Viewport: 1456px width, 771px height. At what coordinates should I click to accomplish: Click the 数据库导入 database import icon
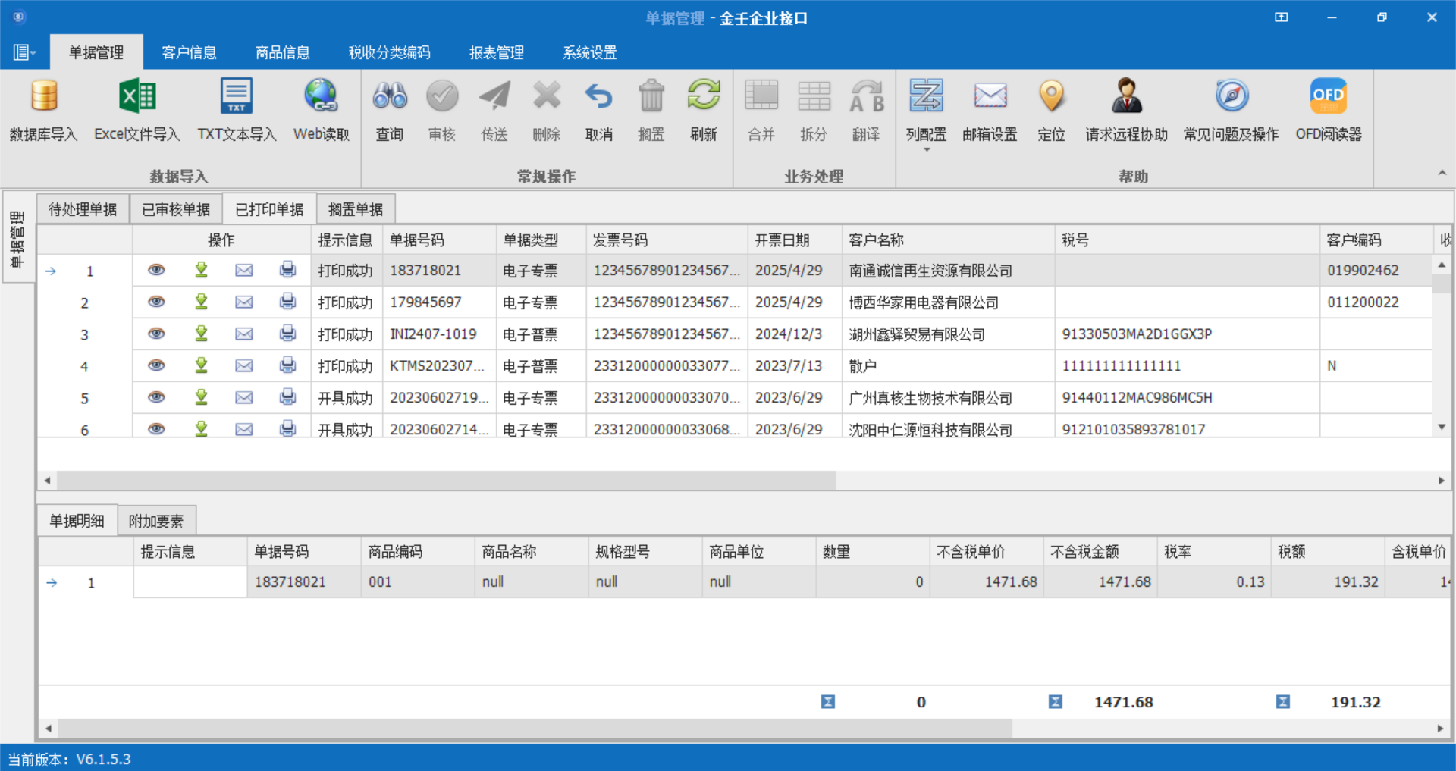(44, 97)
